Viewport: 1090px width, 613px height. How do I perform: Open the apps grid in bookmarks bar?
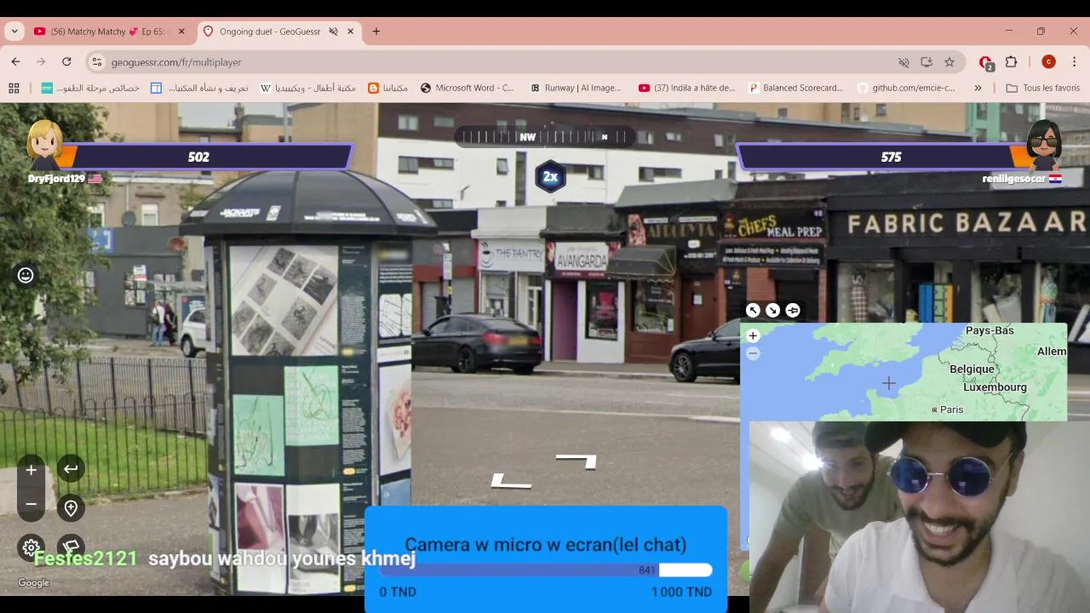14,88
